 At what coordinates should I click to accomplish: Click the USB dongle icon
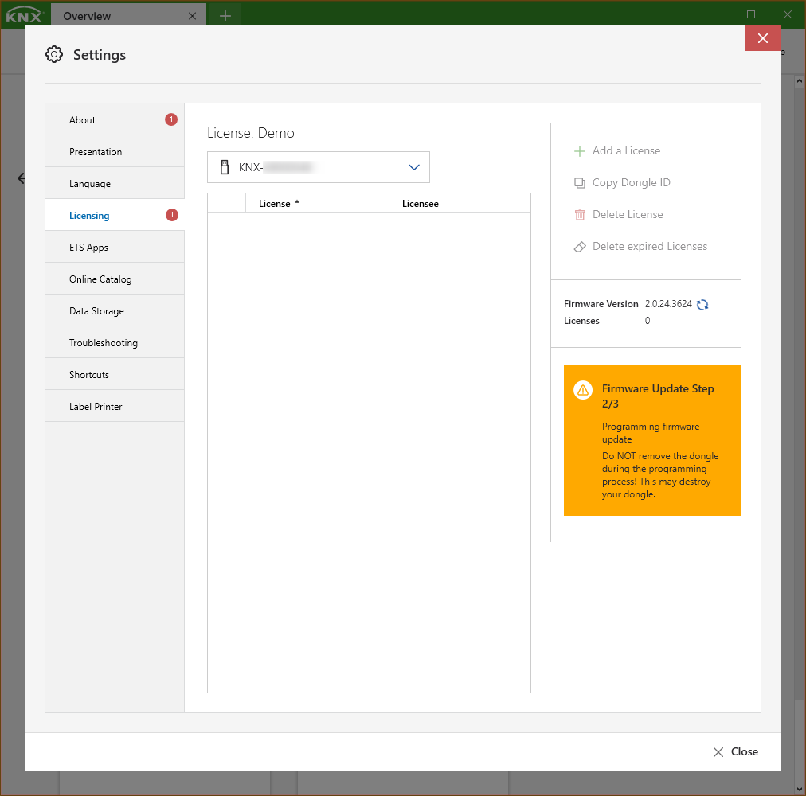point(225,167)
